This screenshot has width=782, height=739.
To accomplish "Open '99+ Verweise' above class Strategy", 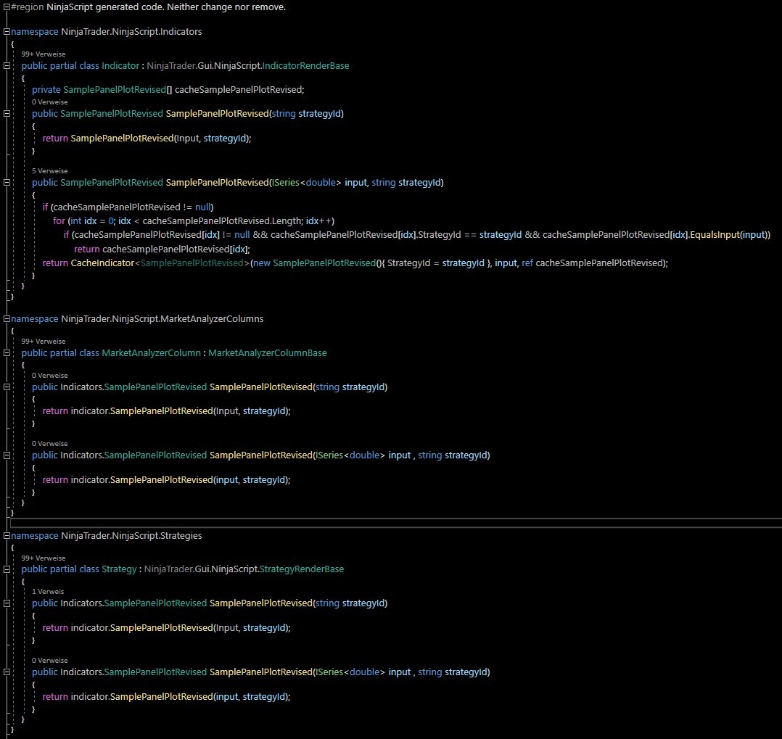I will click(x=44, y=558).
